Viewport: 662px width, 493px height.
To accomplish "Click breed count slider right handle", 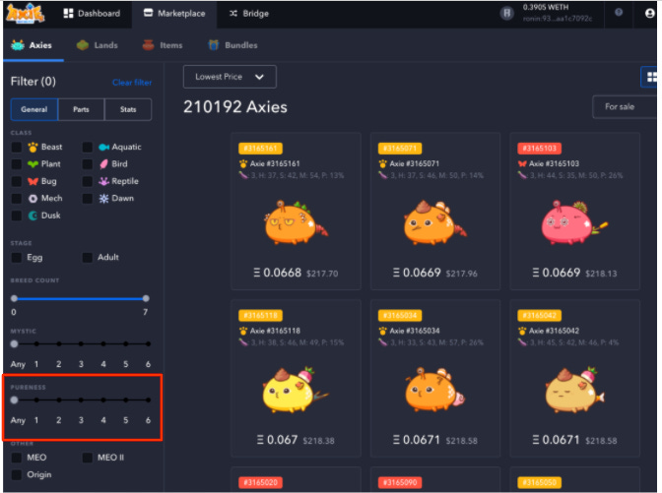I will coord(146,298).
